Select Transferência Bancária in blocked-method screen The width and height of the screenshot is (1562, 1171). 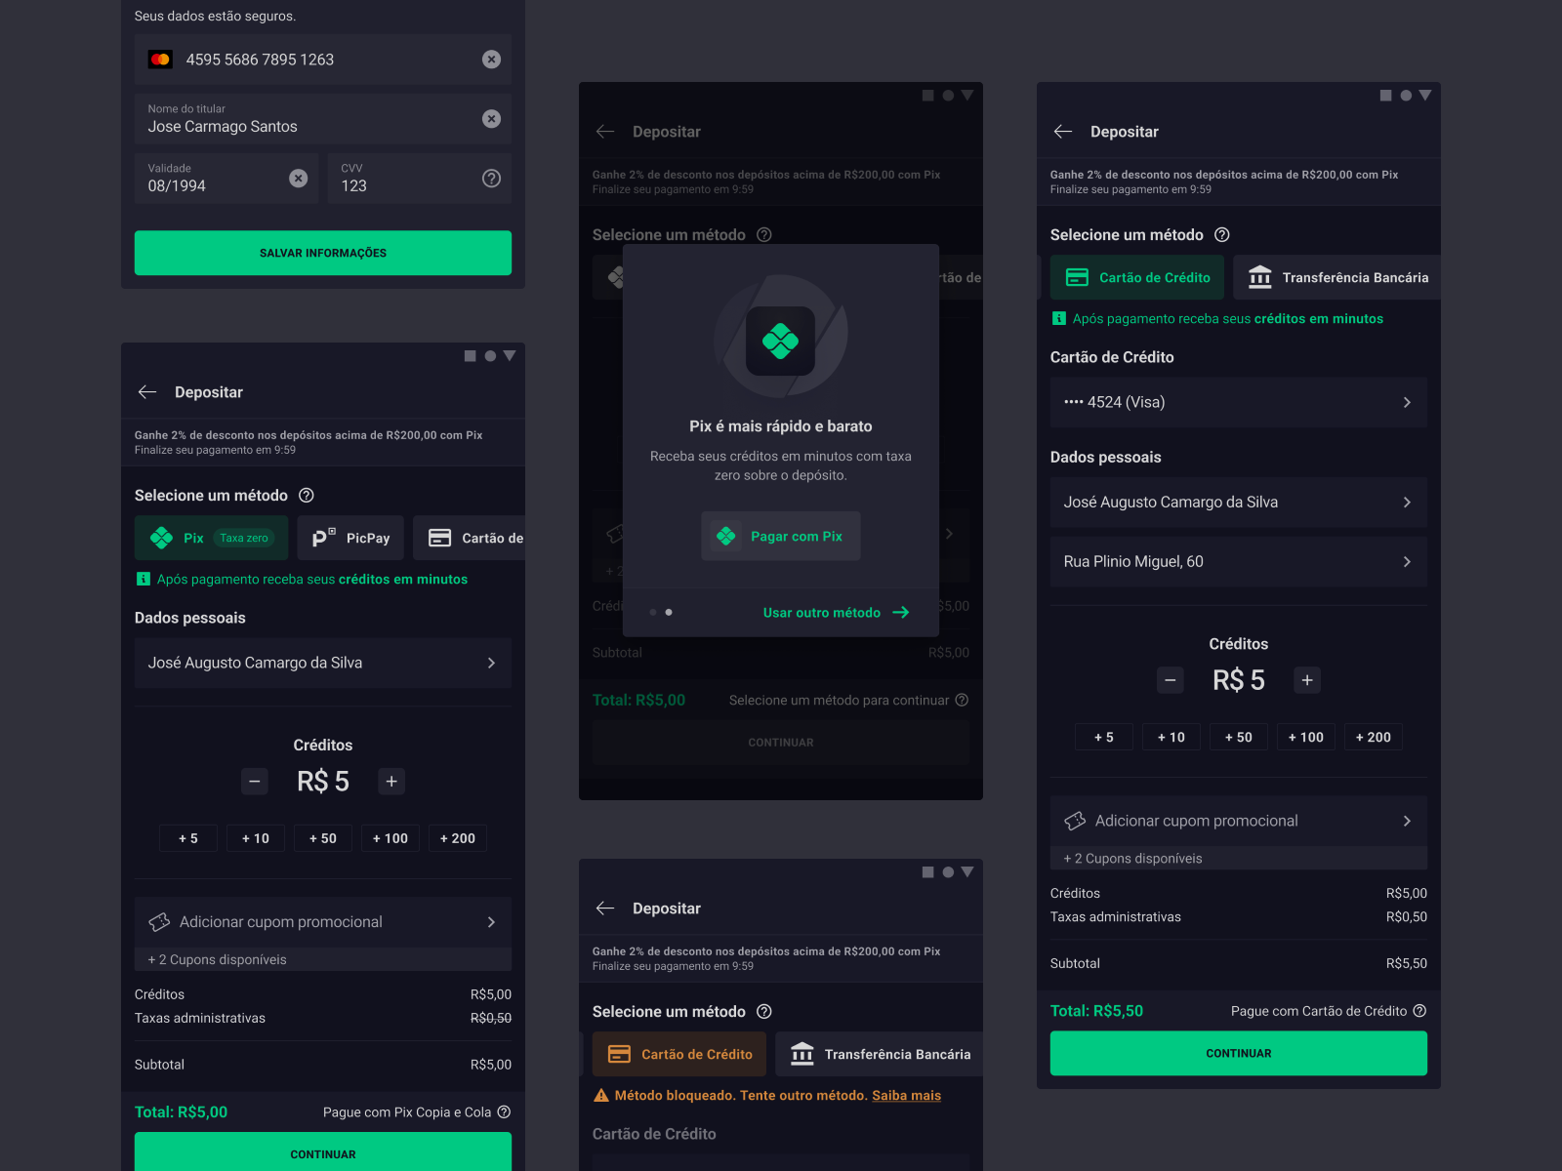tap(880, 1054)
